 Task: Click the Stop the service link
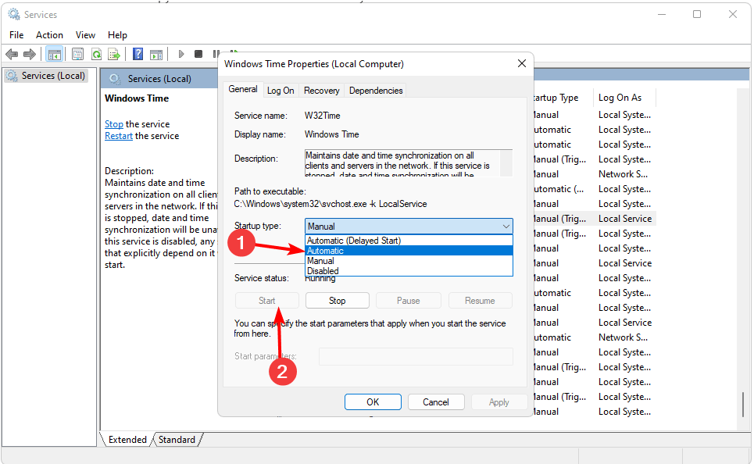[114, 124]
